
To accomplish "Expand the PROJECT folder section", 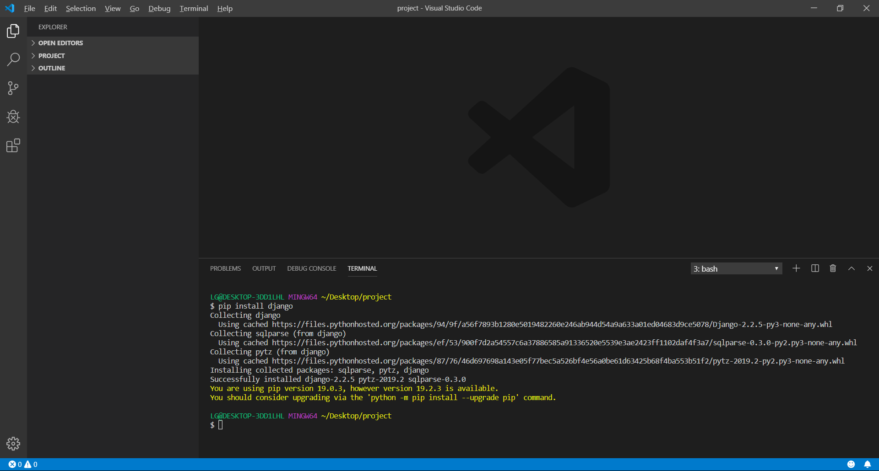I will pos(113,56).
